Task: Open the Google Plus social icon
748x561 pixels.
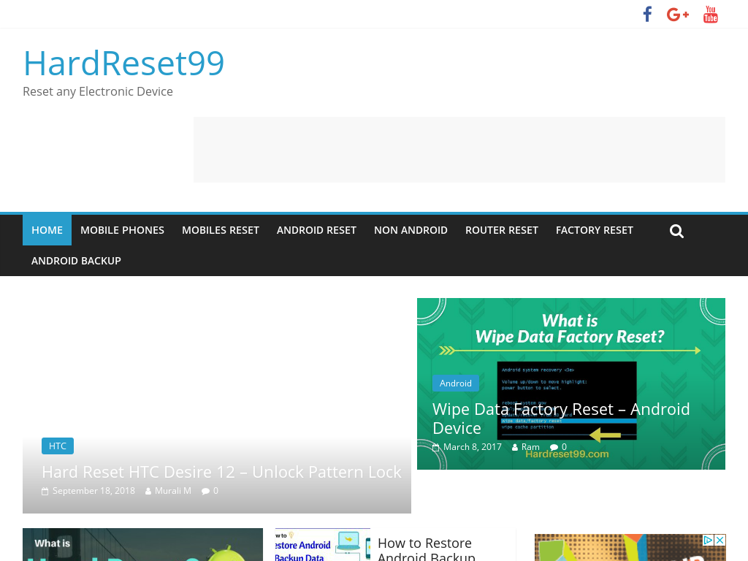Action: (677, 15)
